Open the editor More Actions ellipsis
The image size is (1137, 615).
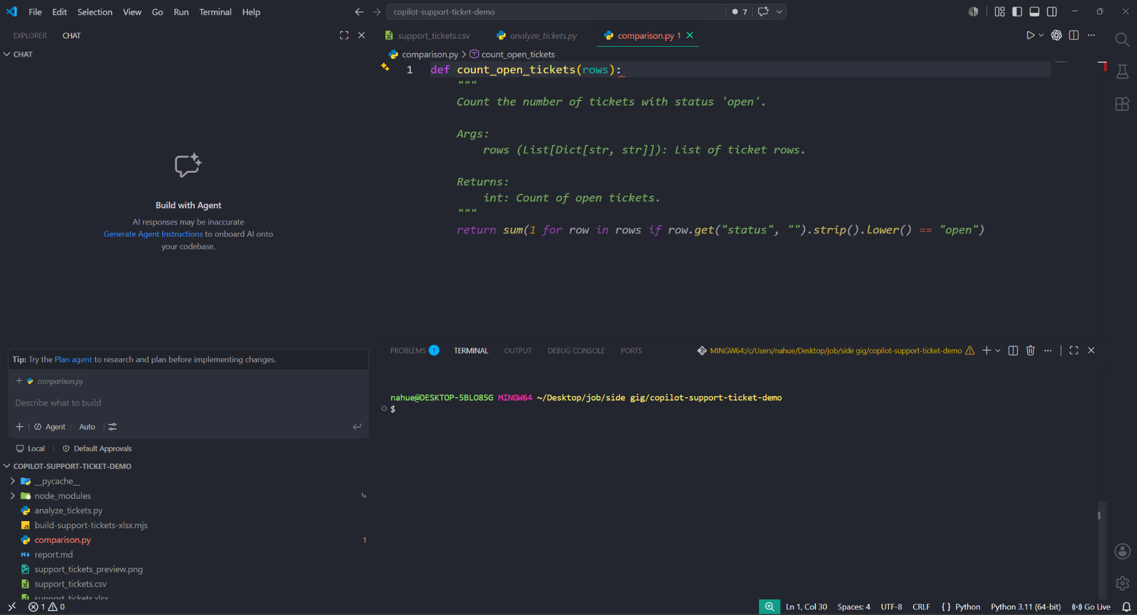[1091, 36]
